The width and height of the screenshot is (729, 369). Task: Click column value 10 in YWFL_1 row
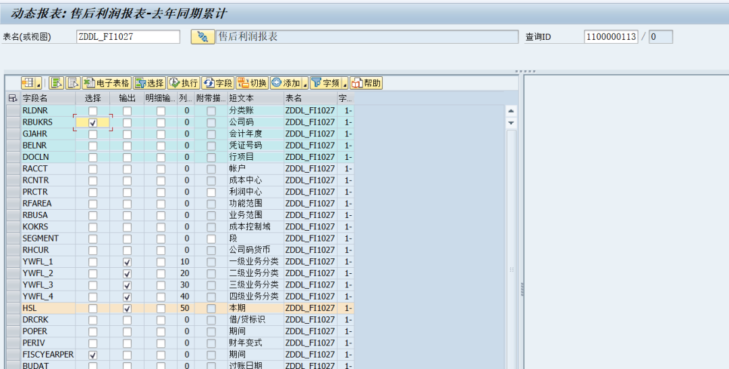coord(185,262)
